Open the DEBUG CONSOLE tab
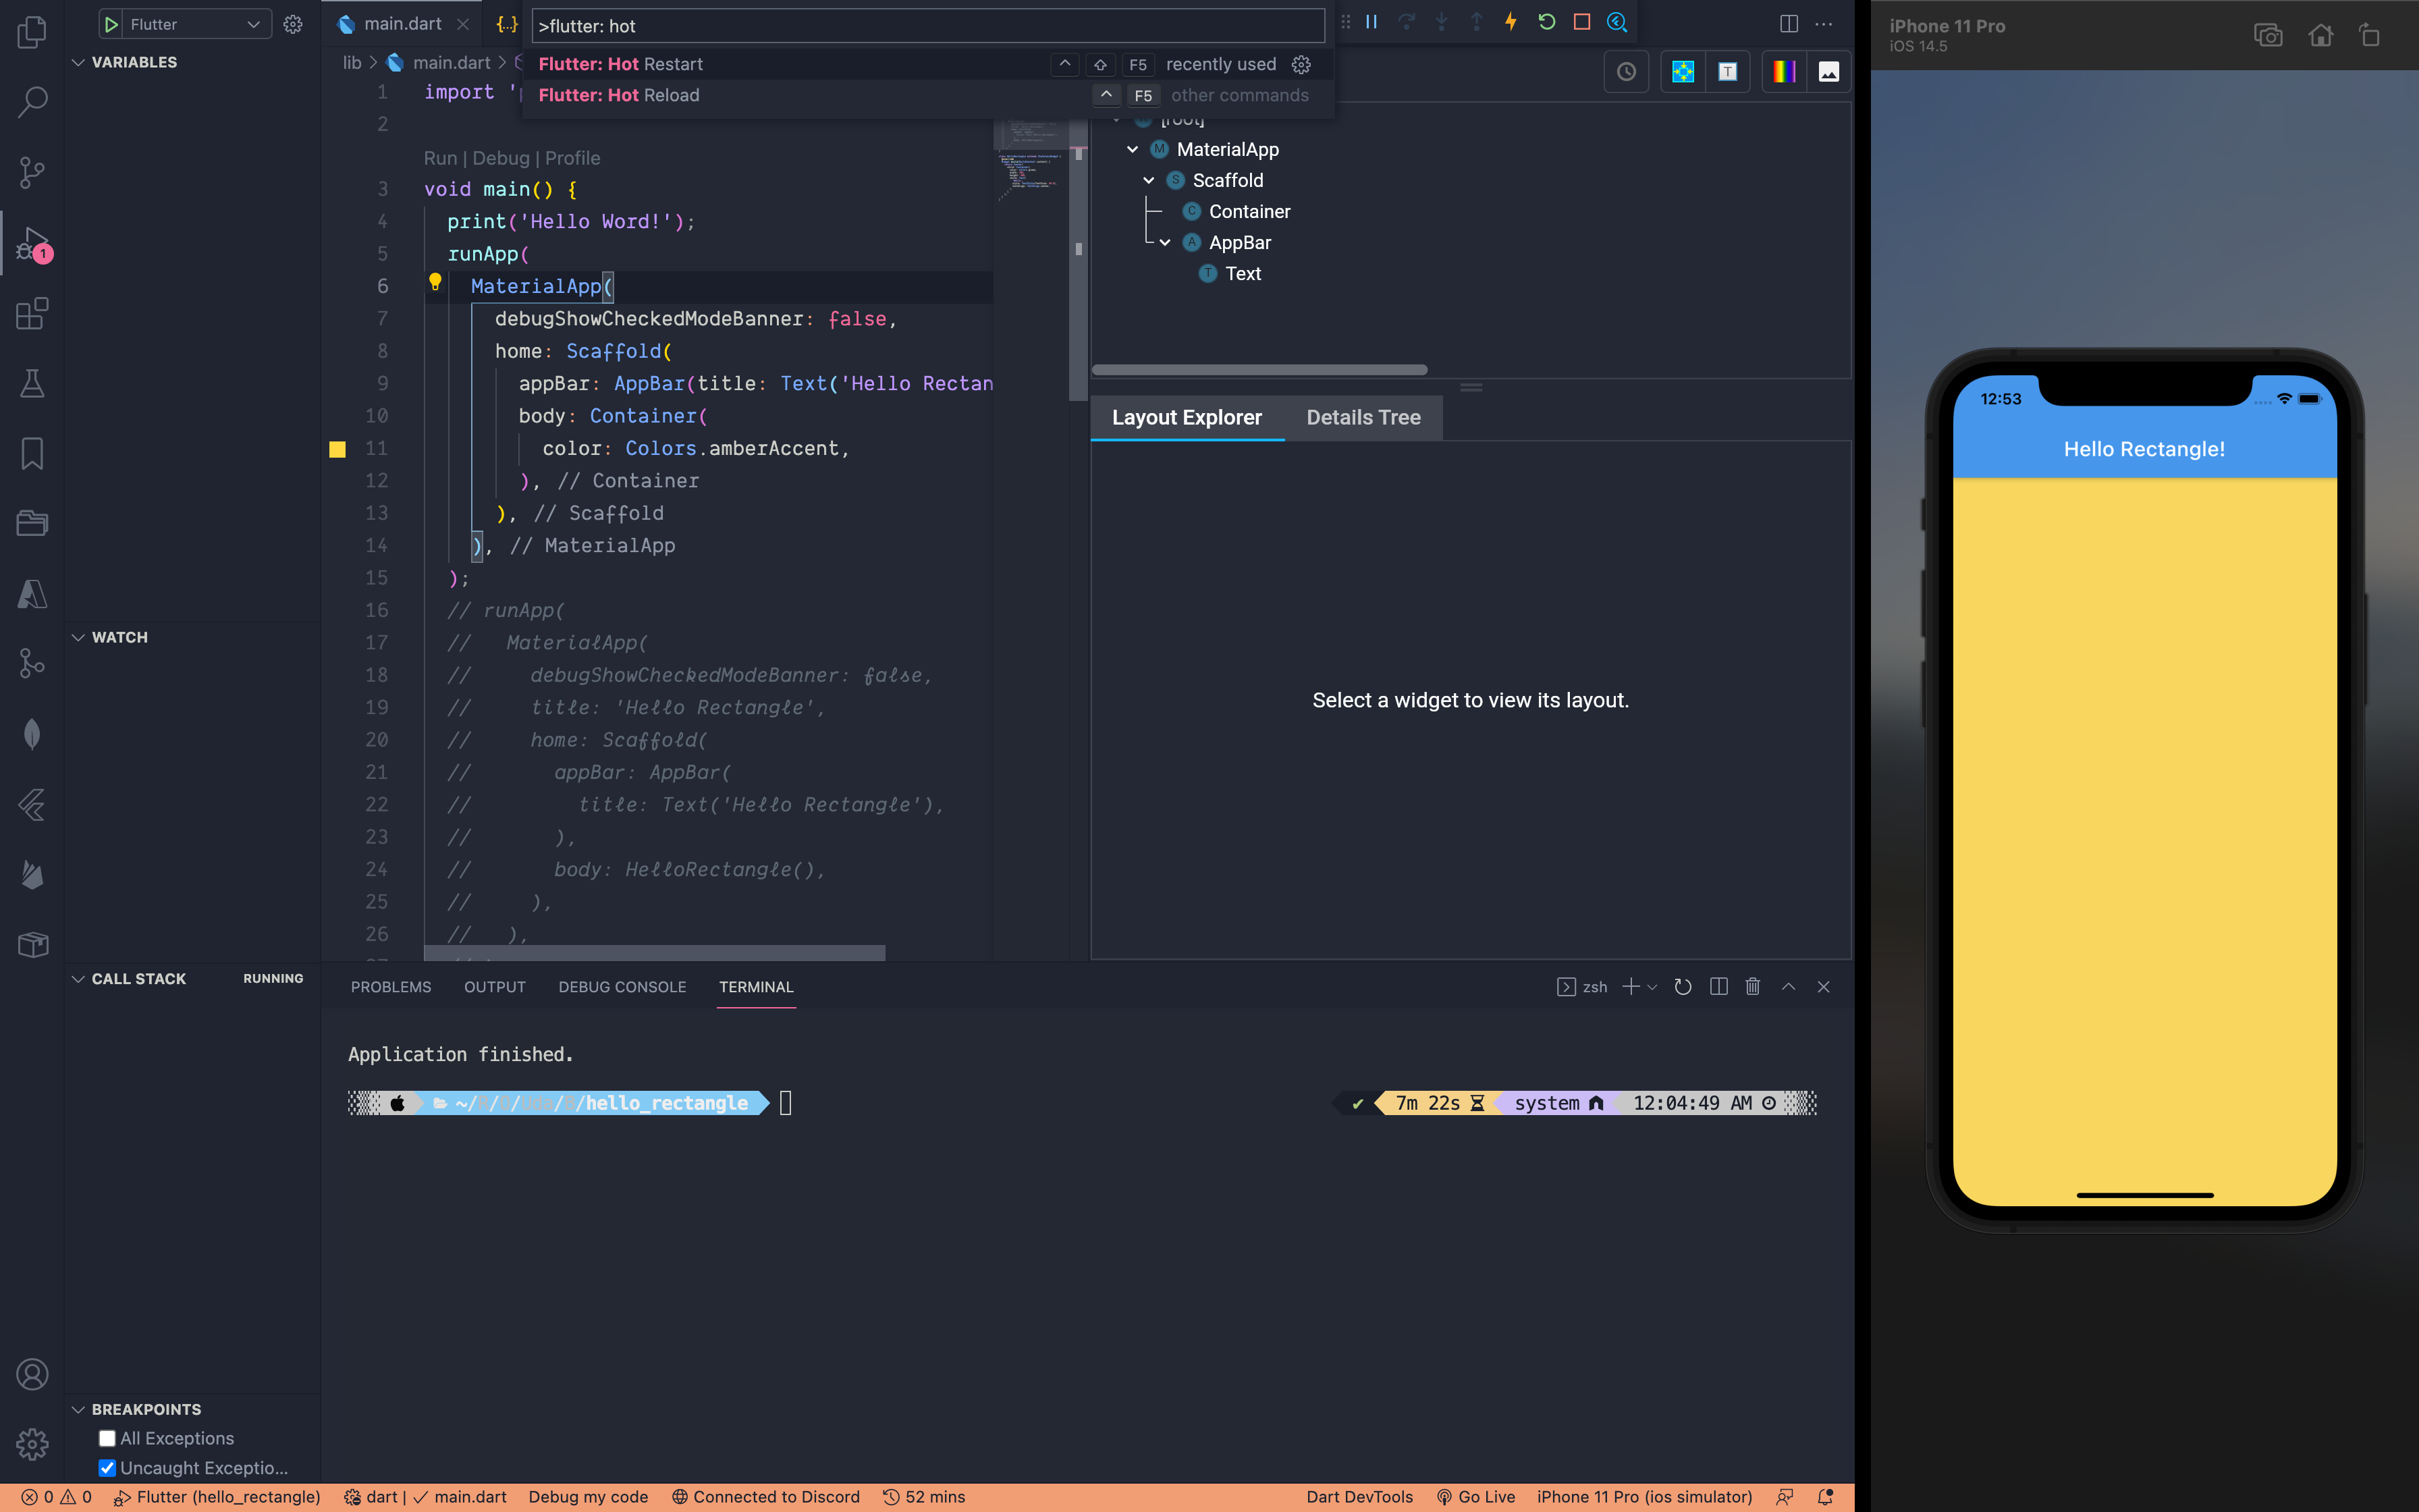This screenshot has height=1512, width=2419. tap(622, 987)
